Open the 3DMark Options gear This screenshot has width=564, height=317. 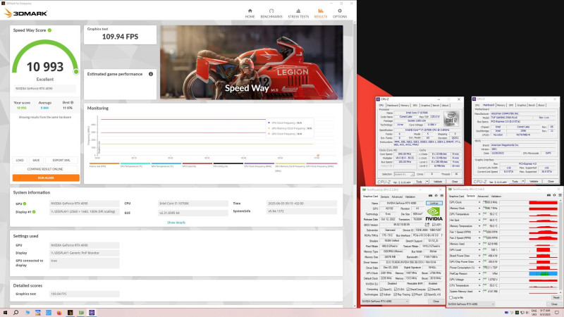click(x=340, y=13)
